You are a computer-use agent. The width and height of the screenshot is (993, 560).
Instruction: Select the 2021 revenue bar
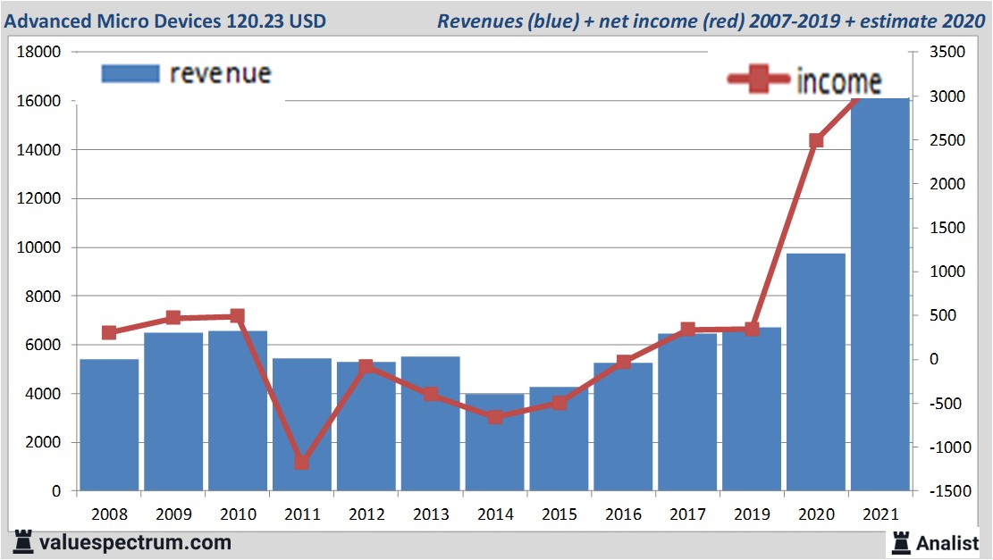879,295
